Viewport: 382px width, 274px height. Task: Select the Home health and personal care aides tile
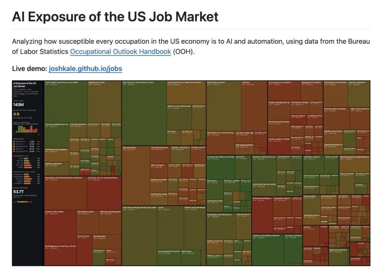pos(66,102)
